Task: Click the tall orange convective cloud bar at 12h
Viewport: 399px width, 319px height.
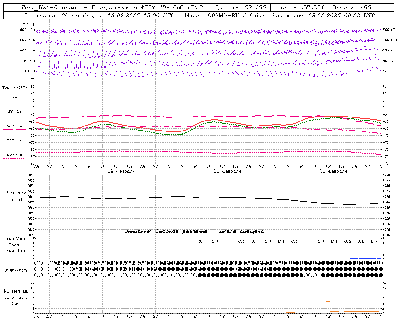Action: point(328,302)
